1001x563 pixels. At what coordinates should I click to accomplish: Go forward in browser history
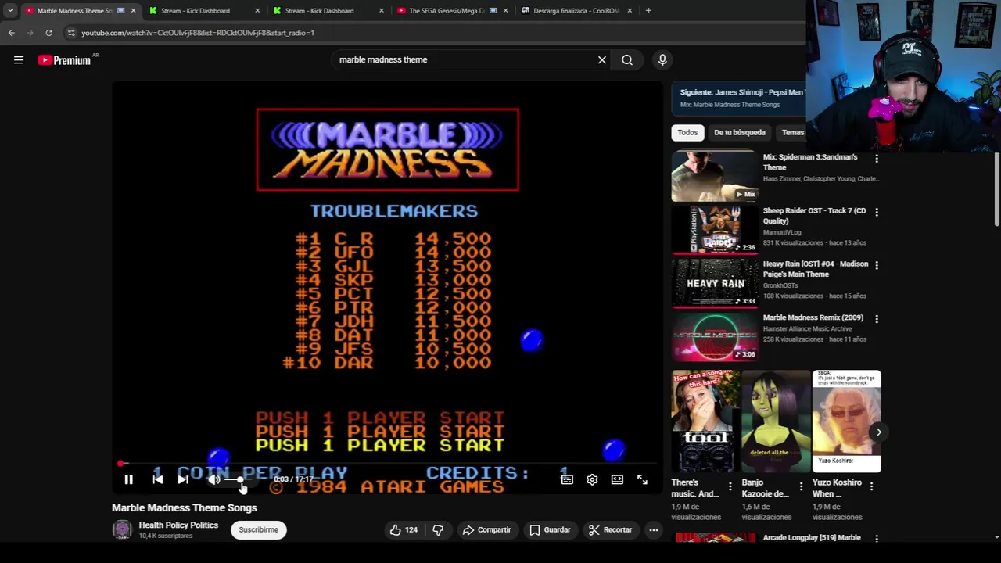click(x=30, y=33)
